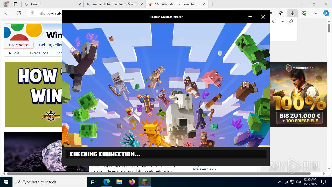Minimize the Edge browser window
This screenshot has width=332, height=187.
click(x=302, y=4)
